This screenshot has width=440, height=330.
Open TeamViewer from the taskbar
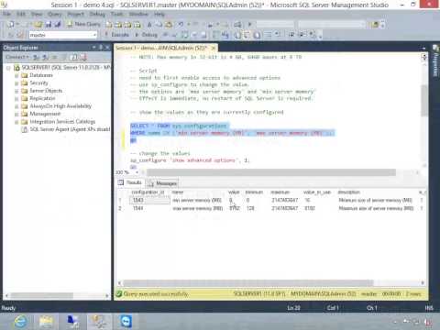point(126,322)
